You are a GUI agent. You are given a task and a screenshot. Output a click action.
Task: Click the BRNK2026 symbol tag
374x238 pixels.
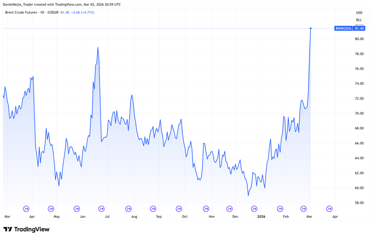[x=343, y=29]
